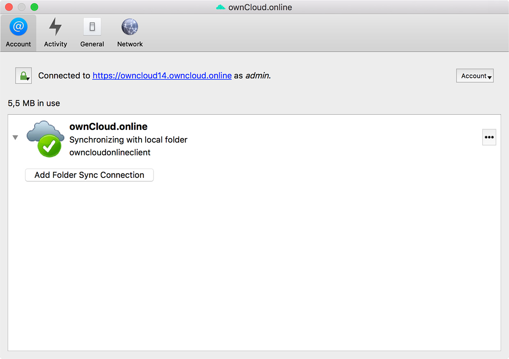
Task: Click the owncloudonlineclient folder name
Action: (110, 152)
